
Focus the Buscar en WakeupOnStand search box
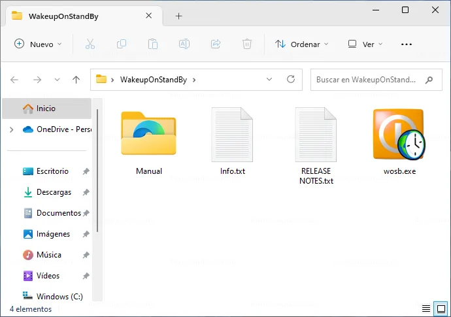(376, 80)
